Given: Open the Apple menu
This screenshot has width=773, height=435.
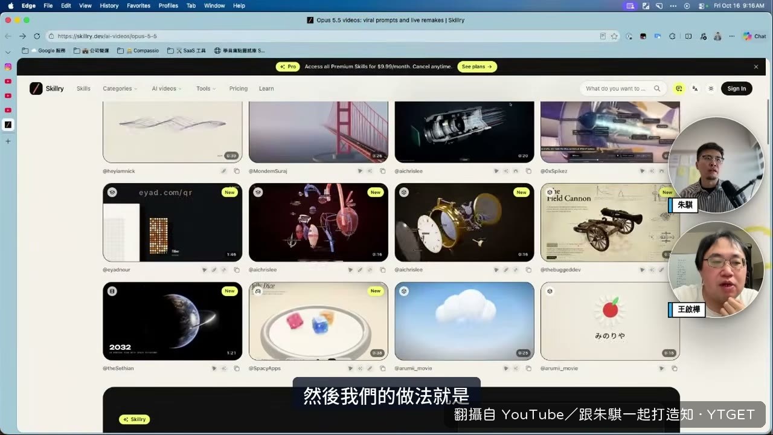Looking at the screenshot, I should 10,5.
